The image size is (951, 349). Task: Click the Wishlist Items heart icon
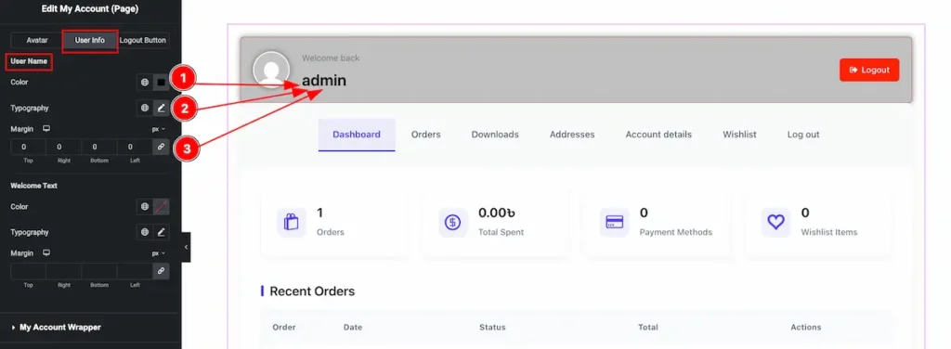(x=775, y=223)
